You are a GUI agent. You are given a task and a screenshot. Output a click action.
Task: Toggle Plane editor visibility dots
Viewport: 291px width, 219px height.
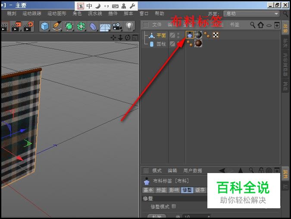point(178,35)
